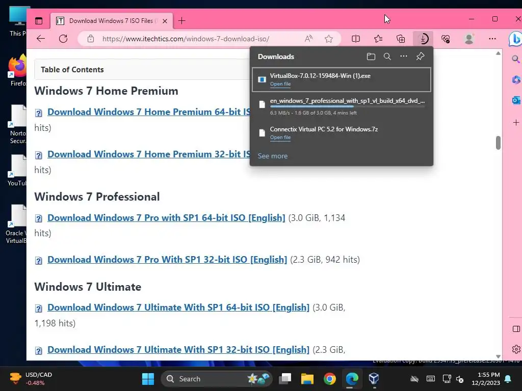This screenshot has width=522, height=391.
Task: Open the Windows Start button
Action: [148, 379]
